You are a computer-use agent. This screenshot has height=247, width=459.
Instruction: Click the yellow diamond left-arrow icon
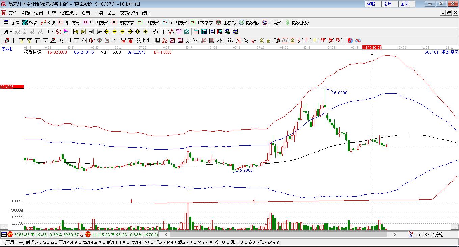(107, 32)
